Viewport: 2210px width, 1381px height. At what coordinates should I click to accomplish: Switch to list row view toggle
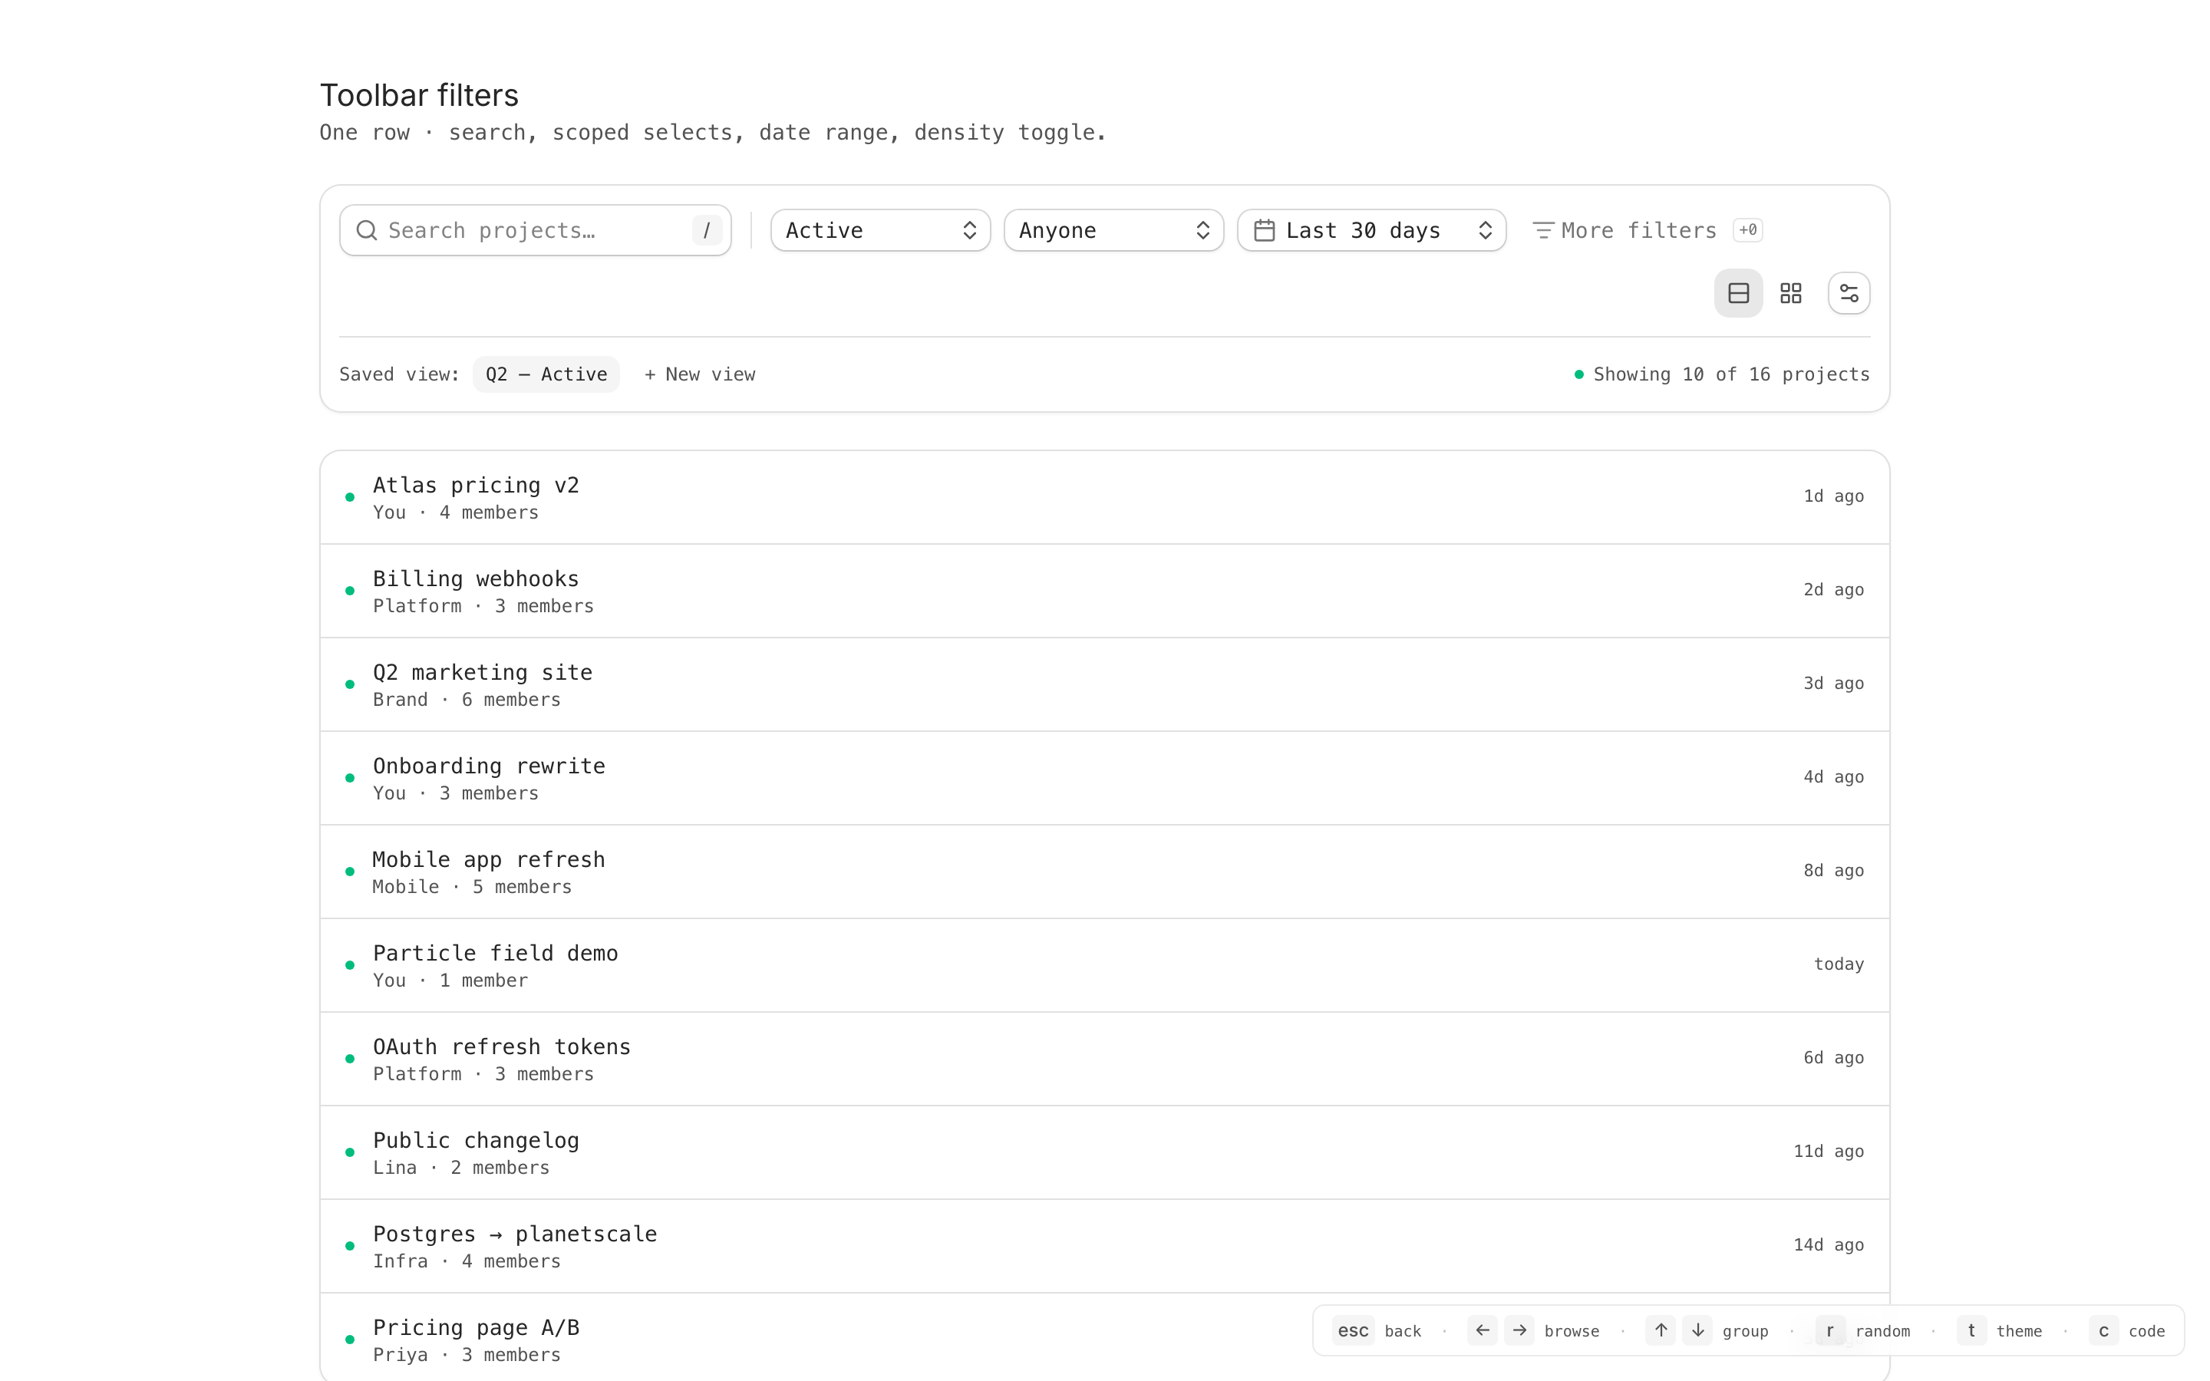coord(1738,293)
